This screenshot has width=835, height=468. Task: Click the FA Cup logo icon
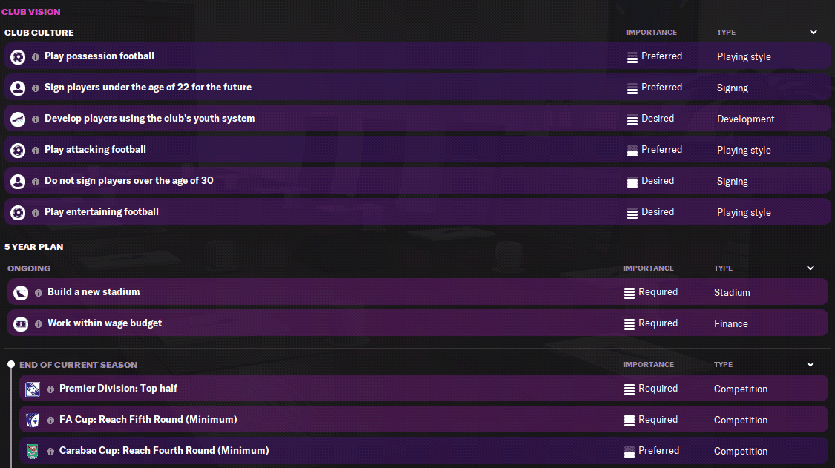(x=33, y=420)
